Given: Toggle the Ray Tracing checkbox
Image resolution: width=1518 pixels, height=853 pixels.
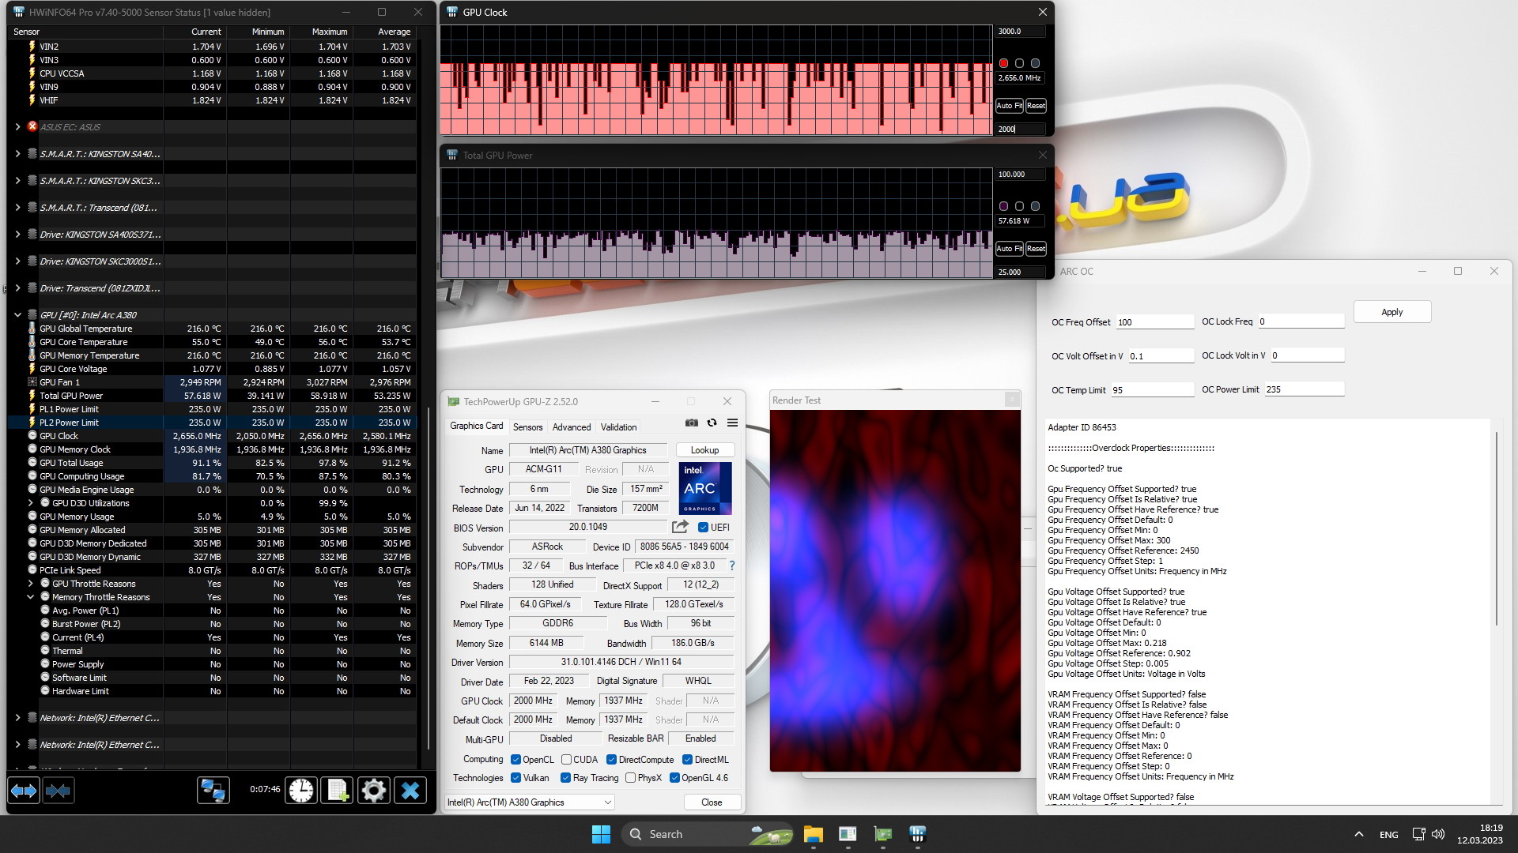Looking at the screenshot, I should point(565,778).
